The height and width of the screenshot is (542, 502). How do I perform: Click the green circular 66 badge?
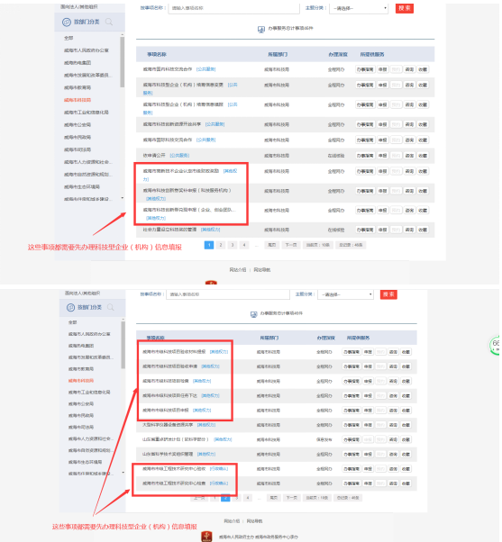click(496, 345)
